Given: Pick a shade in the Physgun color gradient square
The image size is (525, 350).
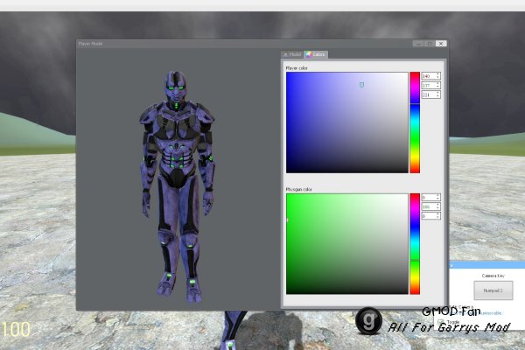Looking at the screenshot, I should 347,244.
